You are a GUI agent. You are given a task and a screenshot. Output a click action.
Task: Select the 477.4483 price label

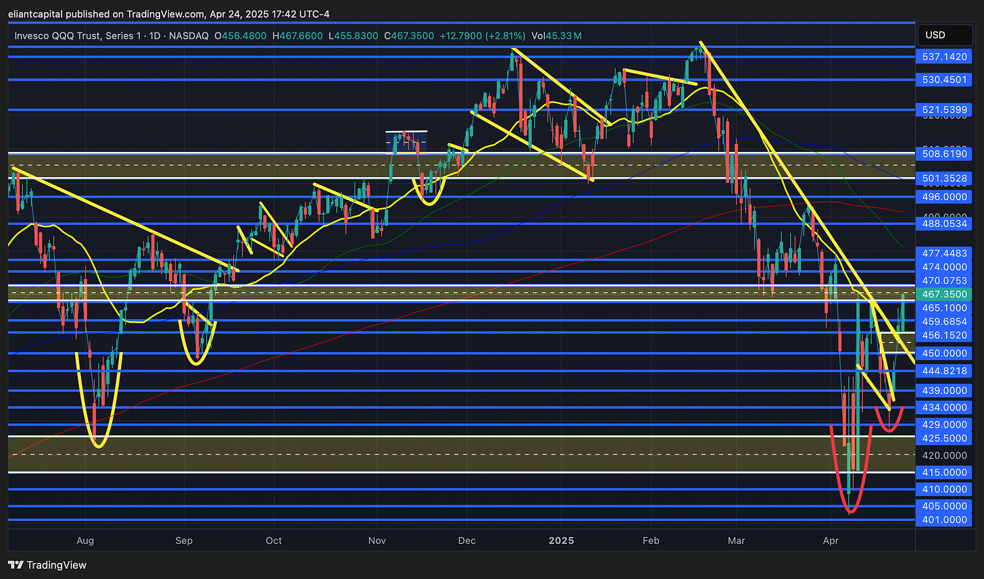click(x=944, y=253)
